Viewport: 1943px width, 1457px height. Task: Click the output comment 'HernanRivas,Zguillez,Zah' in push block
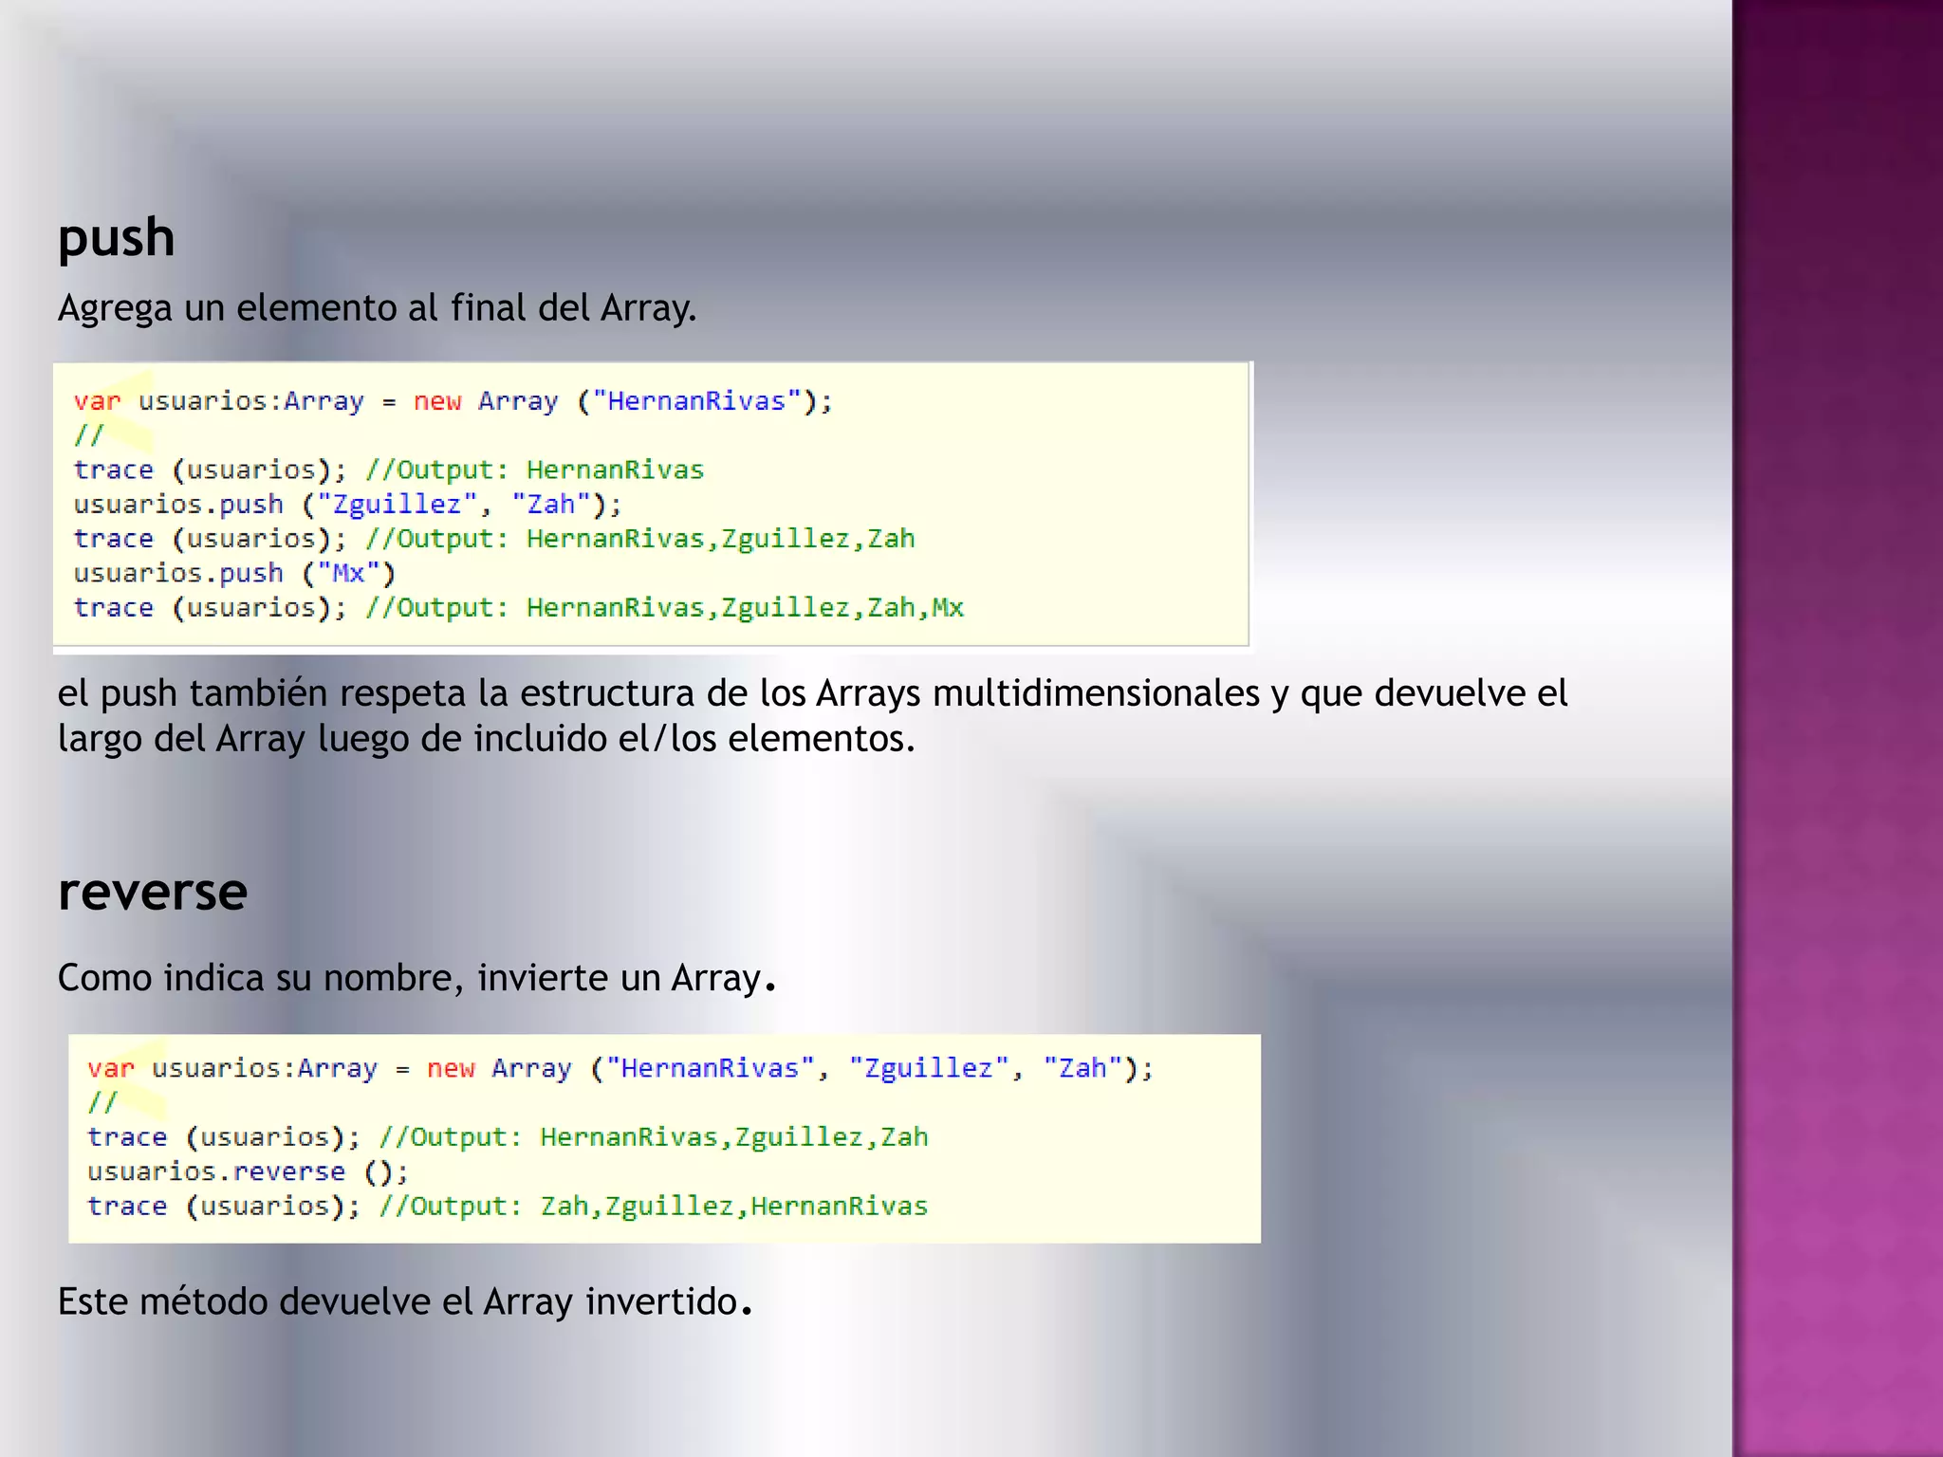[720, 539]
